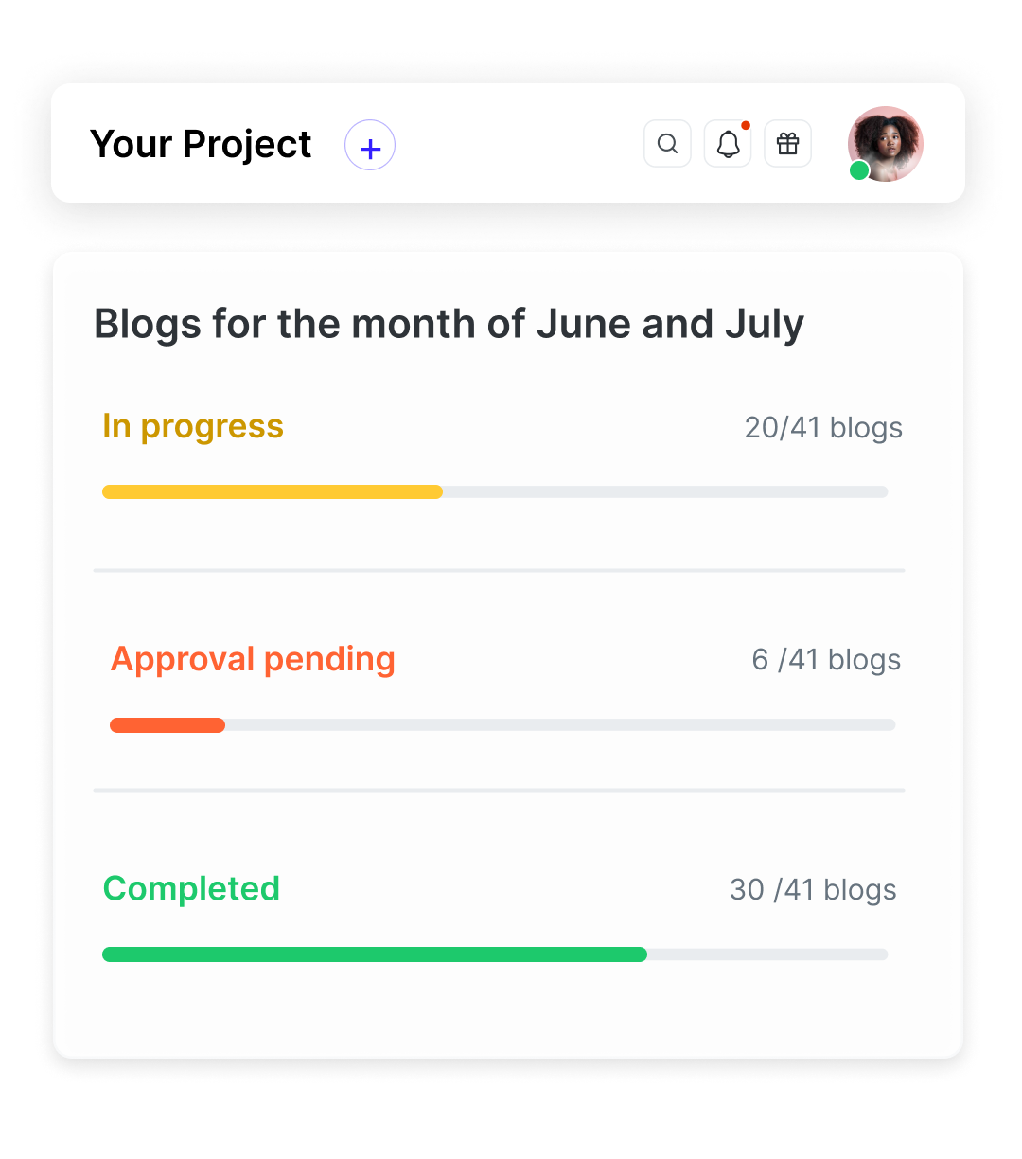Click the green Completed progress bar
This screenshot has width=1022, height=1159.
point(375,954)
